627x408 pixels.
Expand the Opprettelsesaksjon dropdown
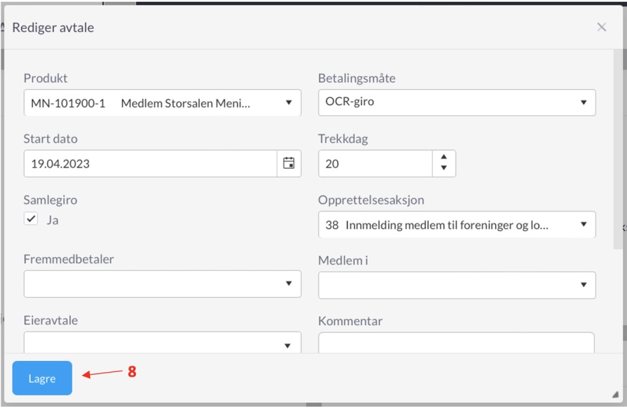457,224
